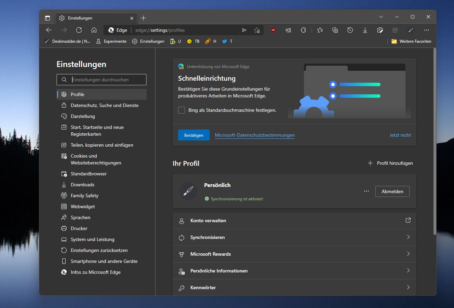Open the Favorites list icon

[320, 30]
